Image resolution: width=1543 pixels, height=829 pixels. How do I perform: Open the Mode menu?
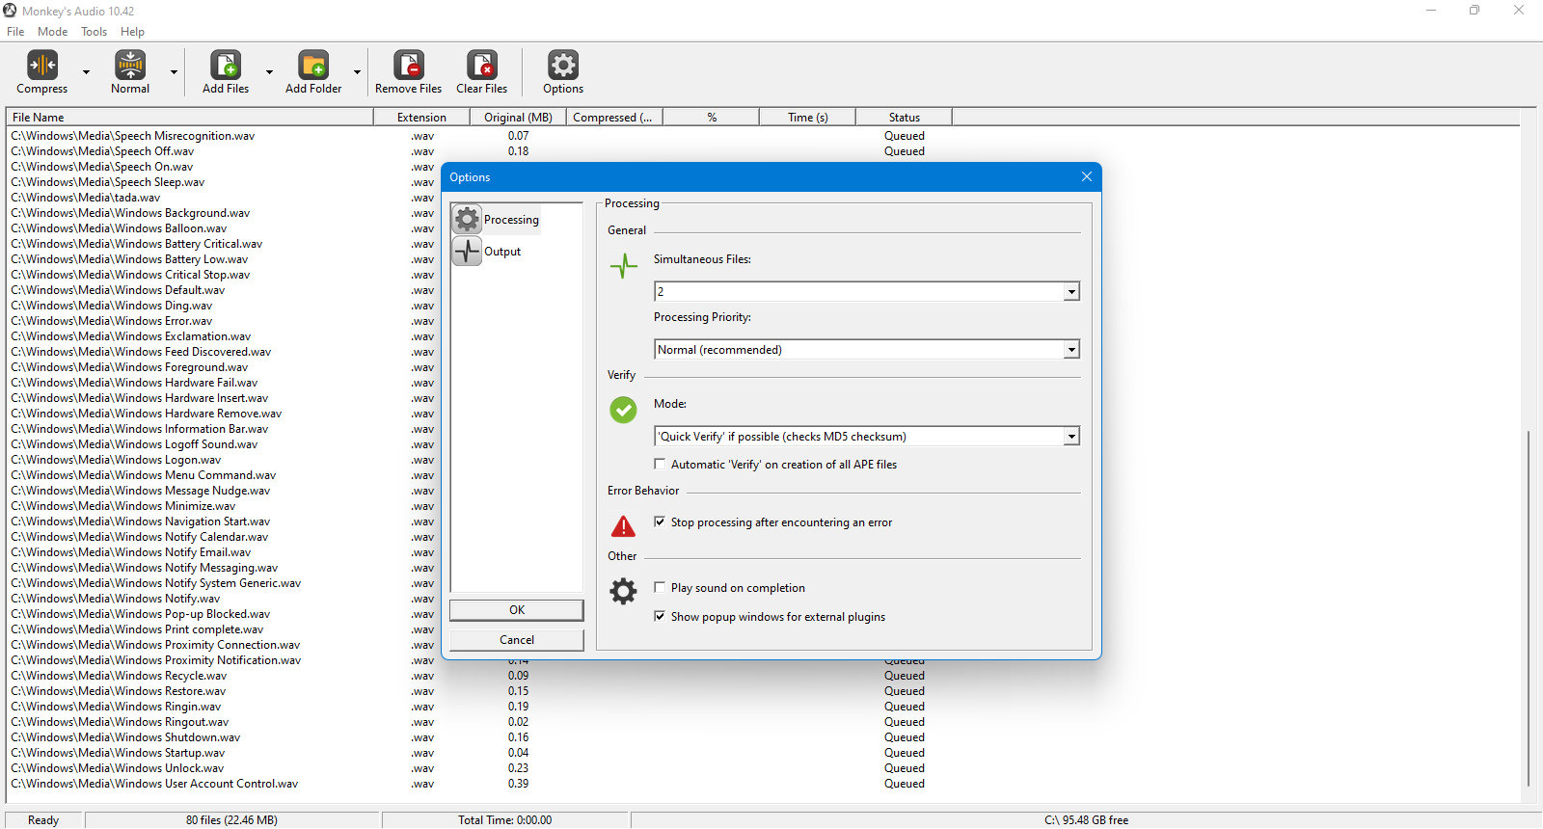(x=53, y=32)
